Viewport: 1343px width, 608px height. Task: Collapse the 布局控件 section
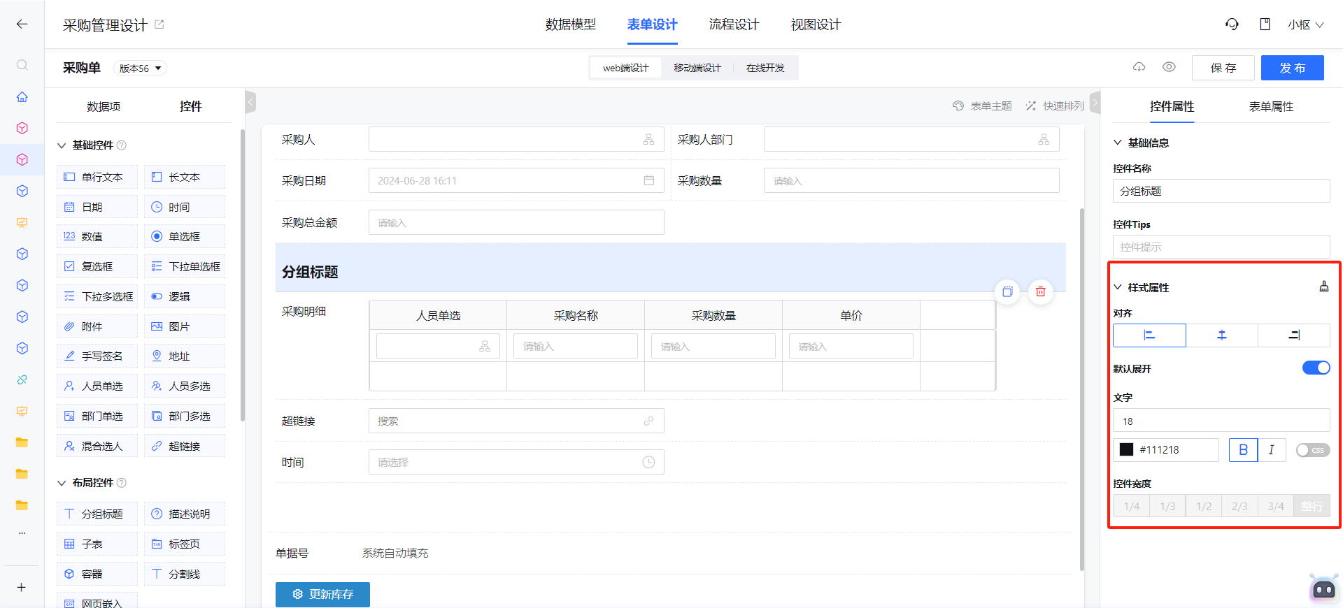coord(62,483)
